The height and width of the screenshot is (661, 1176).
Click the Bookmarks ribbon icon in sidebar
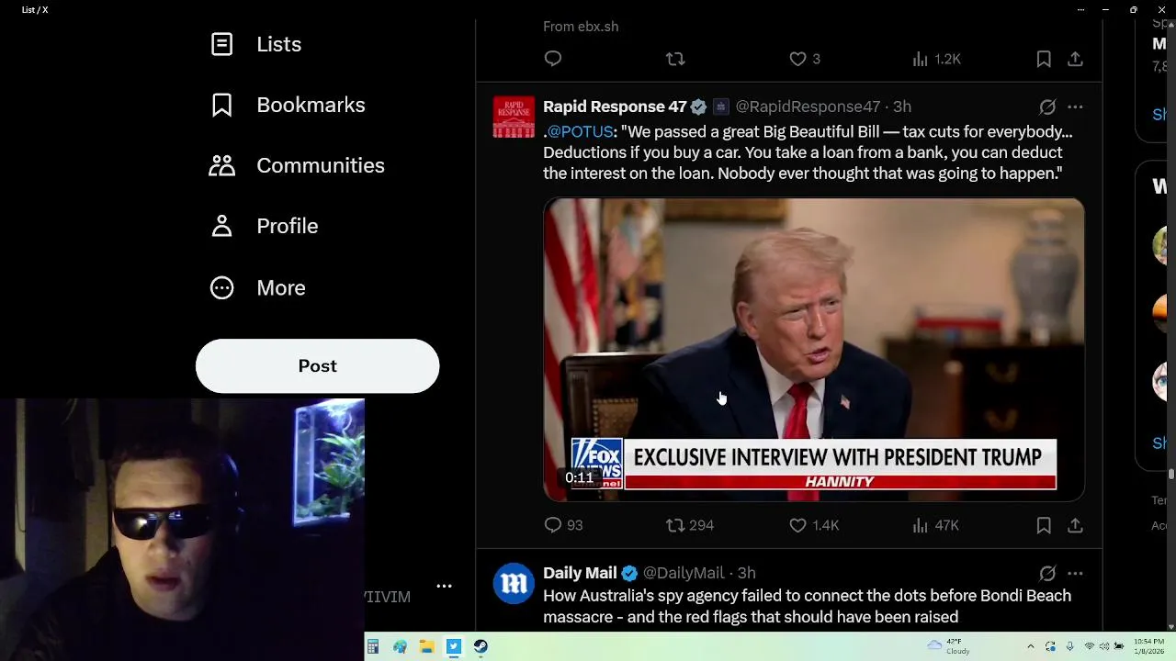(x=221, y=105)
